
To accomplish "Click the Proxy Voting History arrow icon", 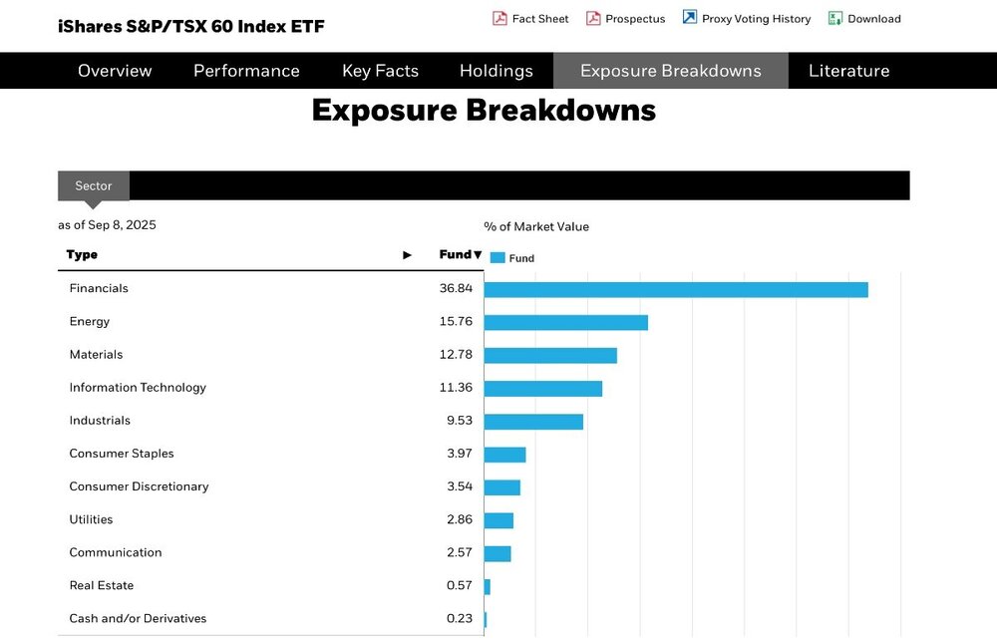I will click(689, 17).
